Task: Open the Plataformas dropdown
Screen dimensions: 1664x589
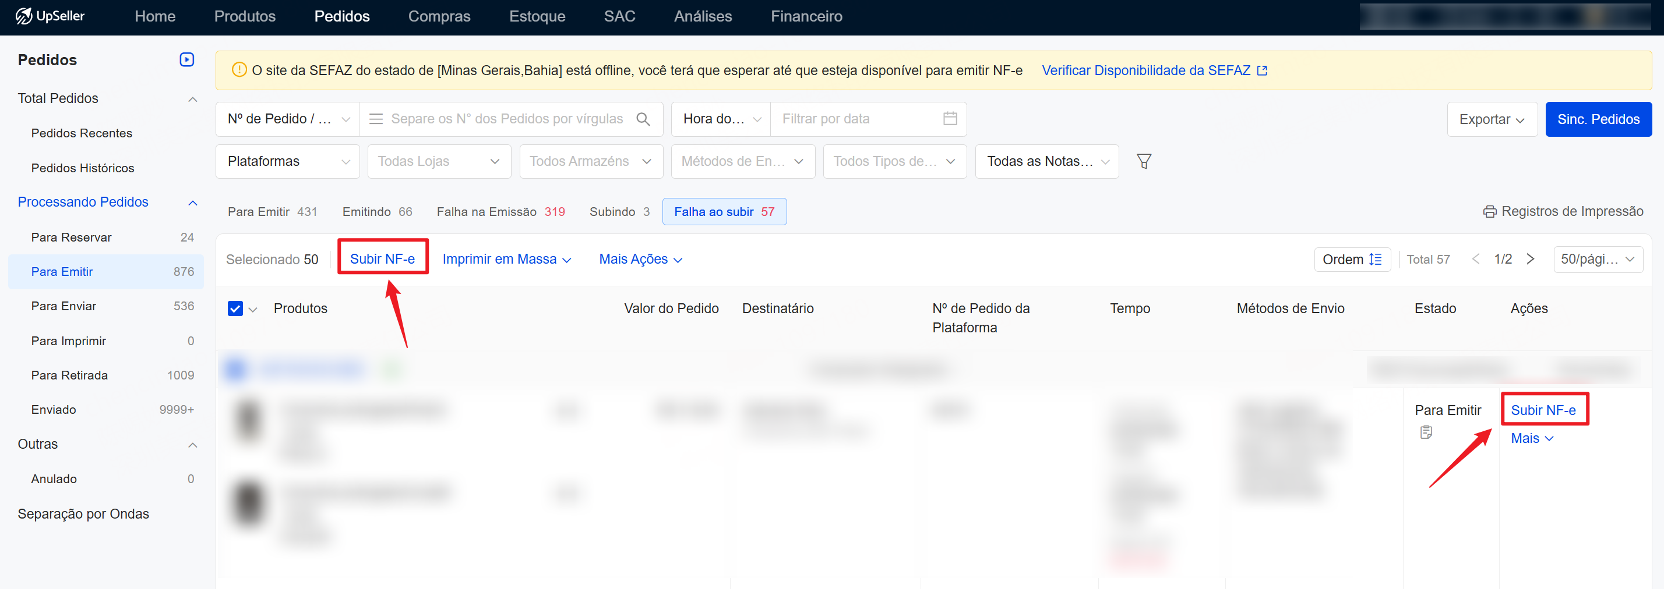Action: 287,161
